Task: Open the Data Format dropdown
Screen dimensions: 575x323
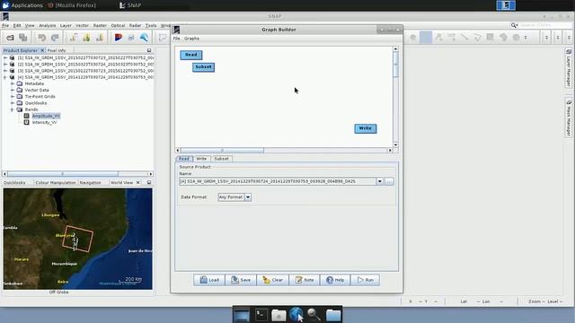Action: 248,197
